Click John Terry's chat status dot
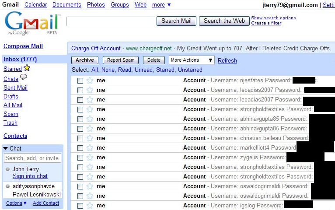This screenshot has height=210, width=335. point(8,169)
